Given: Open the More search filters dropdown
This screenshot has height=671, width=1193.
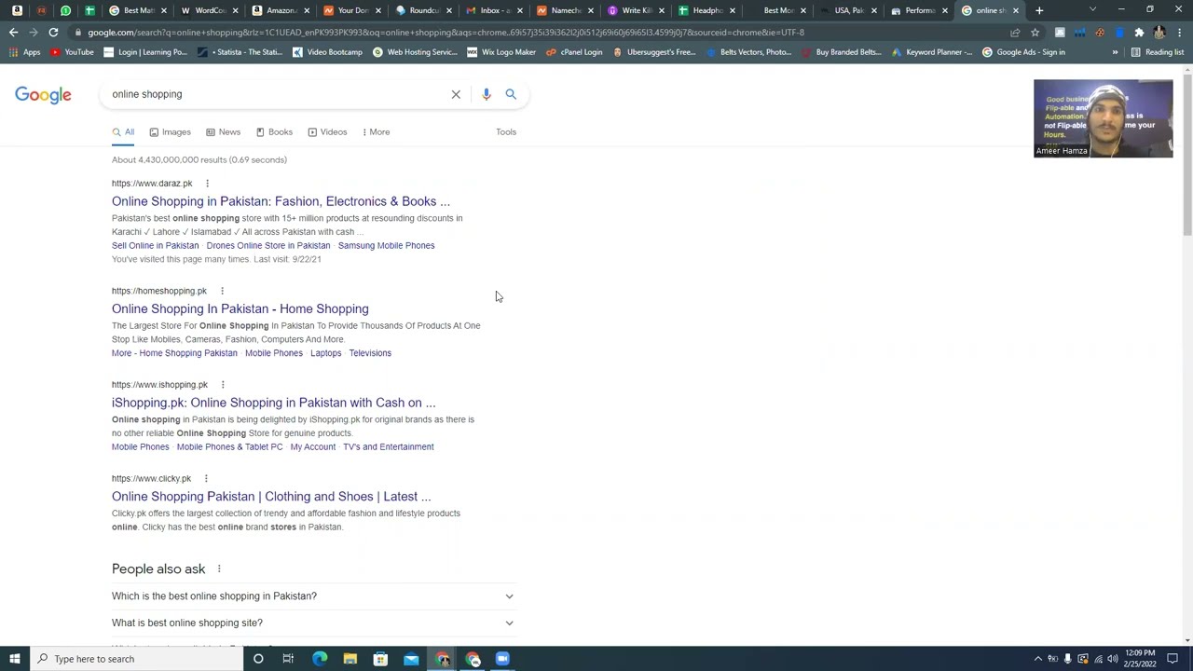Looking at the screenshot, I should coord(376,132).
